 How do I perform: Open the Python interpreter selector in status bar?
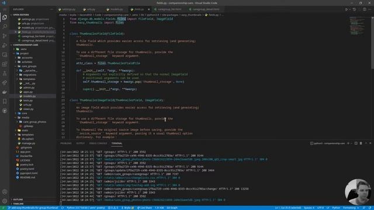pyautogui.click(x=86, y=208)
